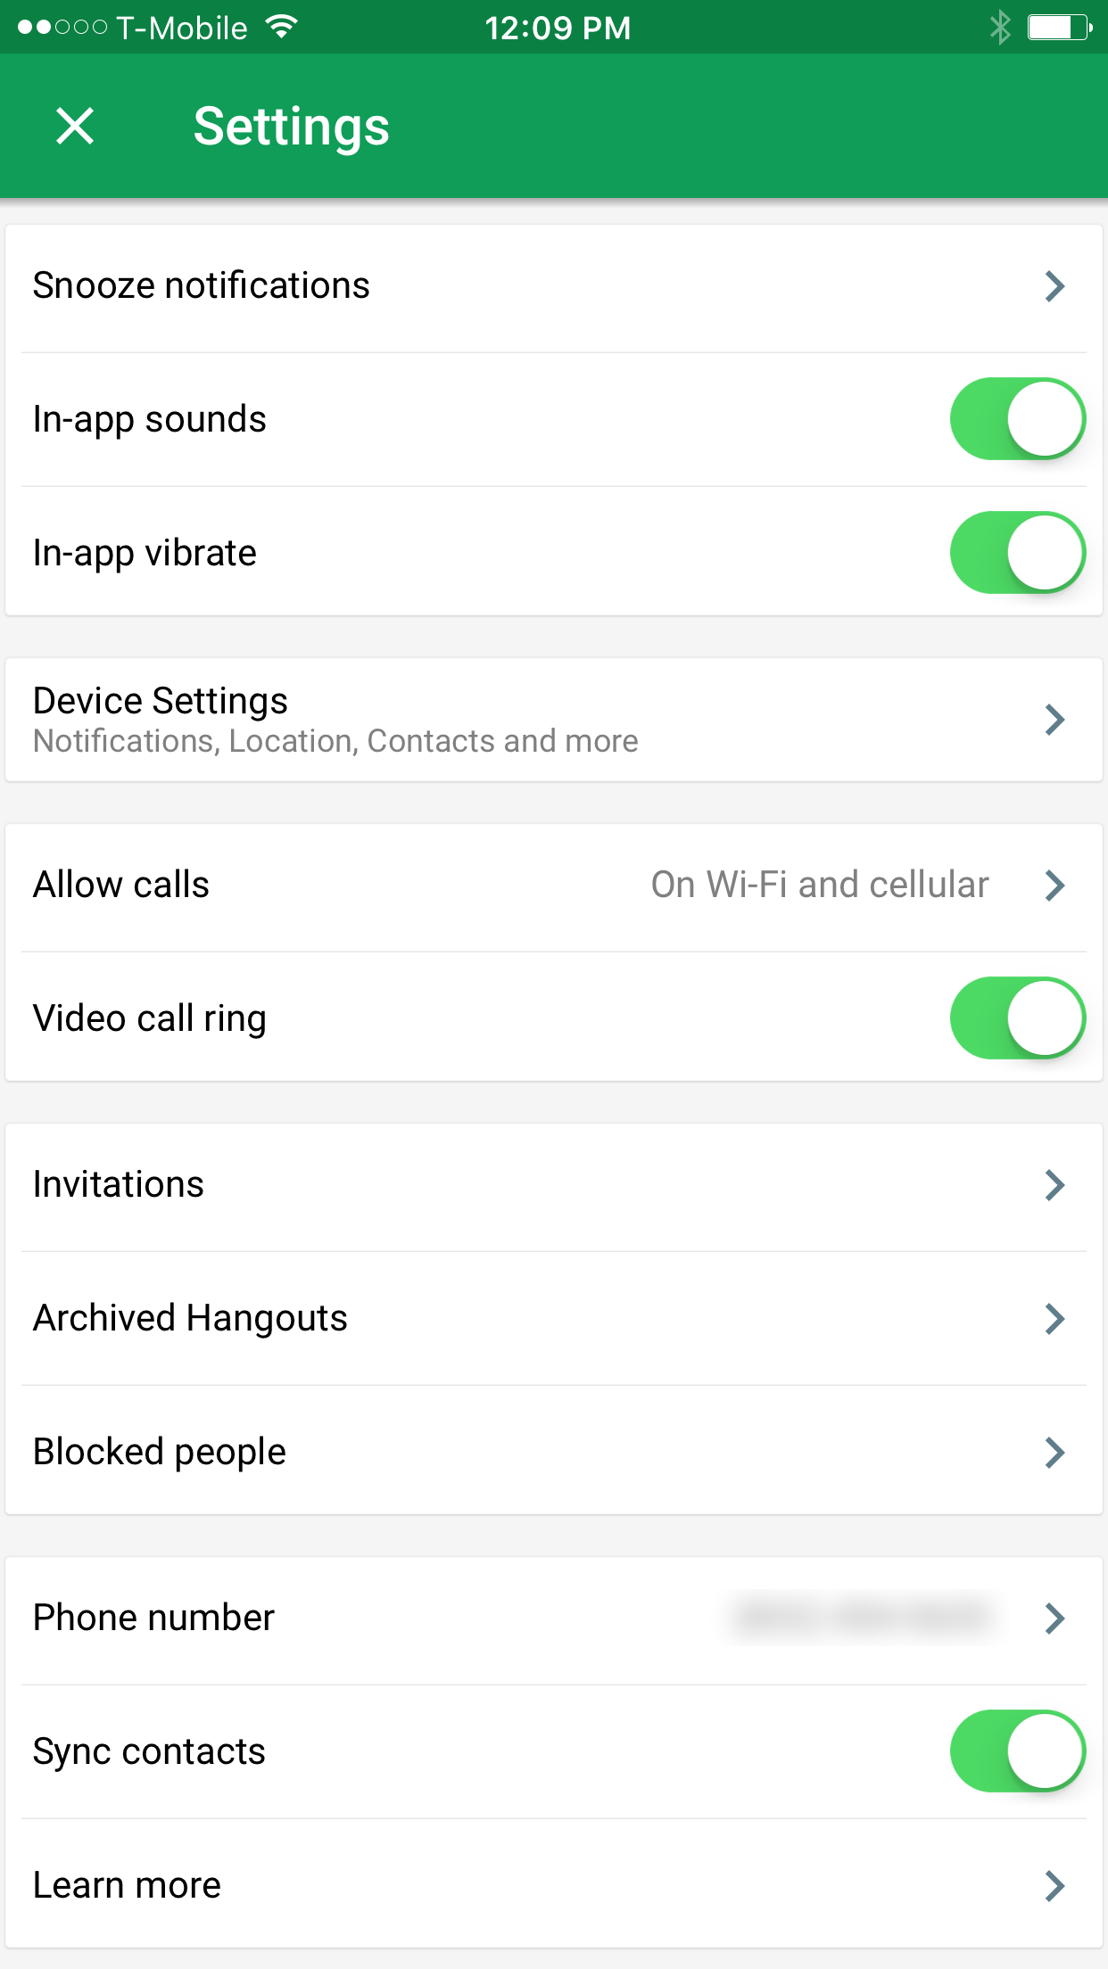
Task: Close Settings with the X icon
Action: [x=75, y=126]
